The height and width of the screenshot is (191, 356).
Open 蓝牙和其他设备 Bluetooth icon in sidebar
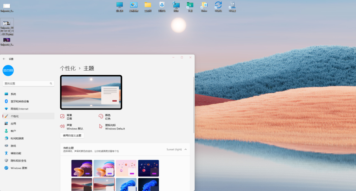(x=6, y=101)
